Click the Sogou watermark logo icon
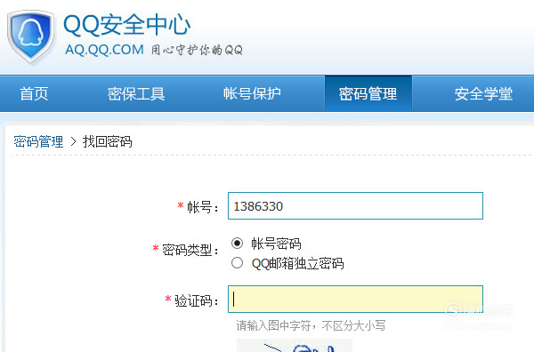Viewport: 534px width, 352px height. click(453, 310)
